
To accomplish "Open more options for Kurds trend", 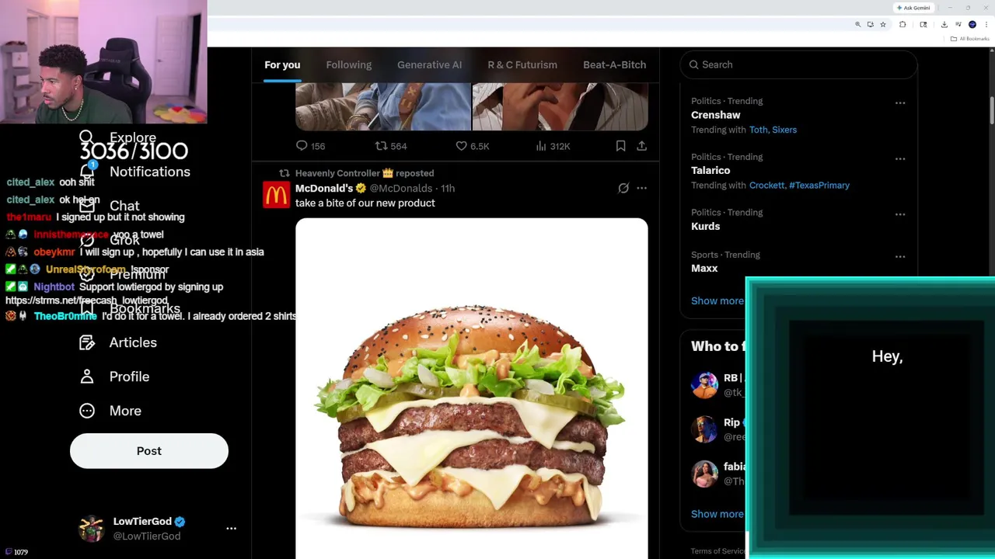I will [900, 214].
